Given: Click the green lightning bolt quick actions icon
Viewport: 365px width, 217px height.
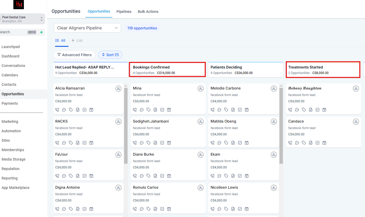Looking at the screenshot, I should 41,32.
